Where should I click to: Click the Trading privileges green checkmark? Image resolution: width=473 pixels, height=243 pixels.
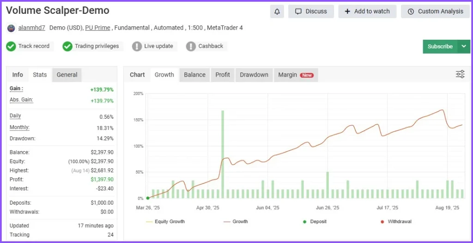click(67, 47)
